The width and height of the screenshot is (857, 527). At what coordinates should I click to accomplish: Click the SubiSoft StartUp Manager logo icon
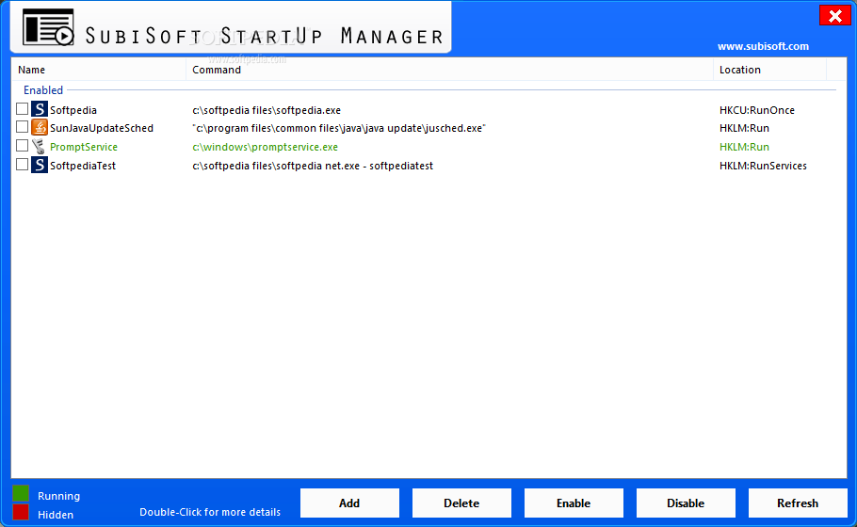[48, 27]
